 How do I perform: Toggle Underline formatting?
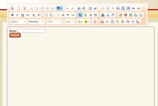(x=23, y=15)
